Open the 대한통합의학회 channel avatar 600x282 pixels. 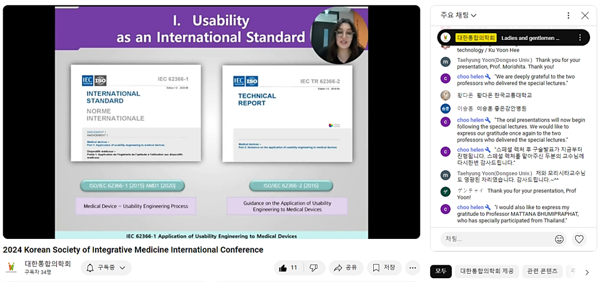pos(11,268)
